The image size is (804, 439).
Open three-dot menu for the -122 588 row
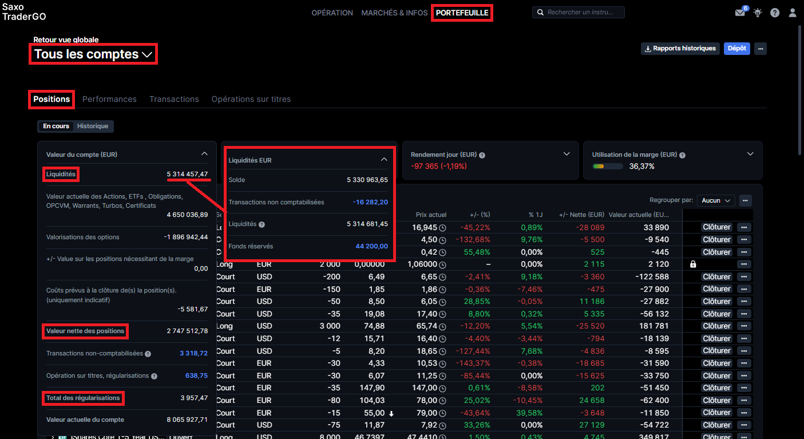pos(744,276)
